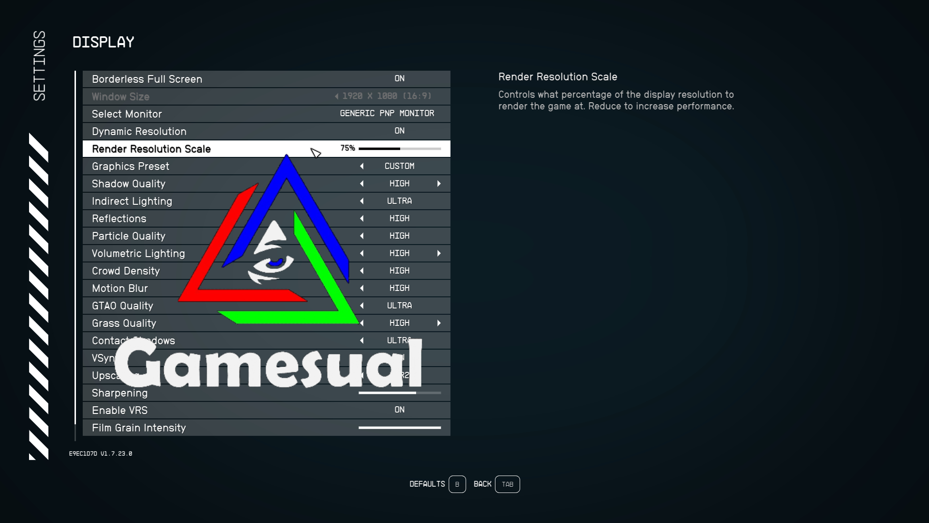Click SETTINGS sidebar navigation label
Viewport: 929px width, 523px height.
(x=40, y=64)
